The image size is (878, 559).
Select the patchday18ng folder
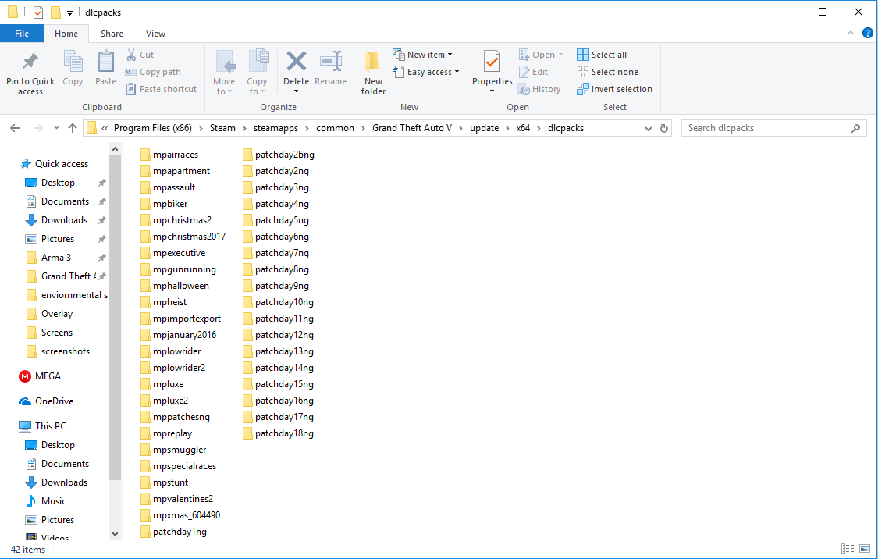point(279,433)
